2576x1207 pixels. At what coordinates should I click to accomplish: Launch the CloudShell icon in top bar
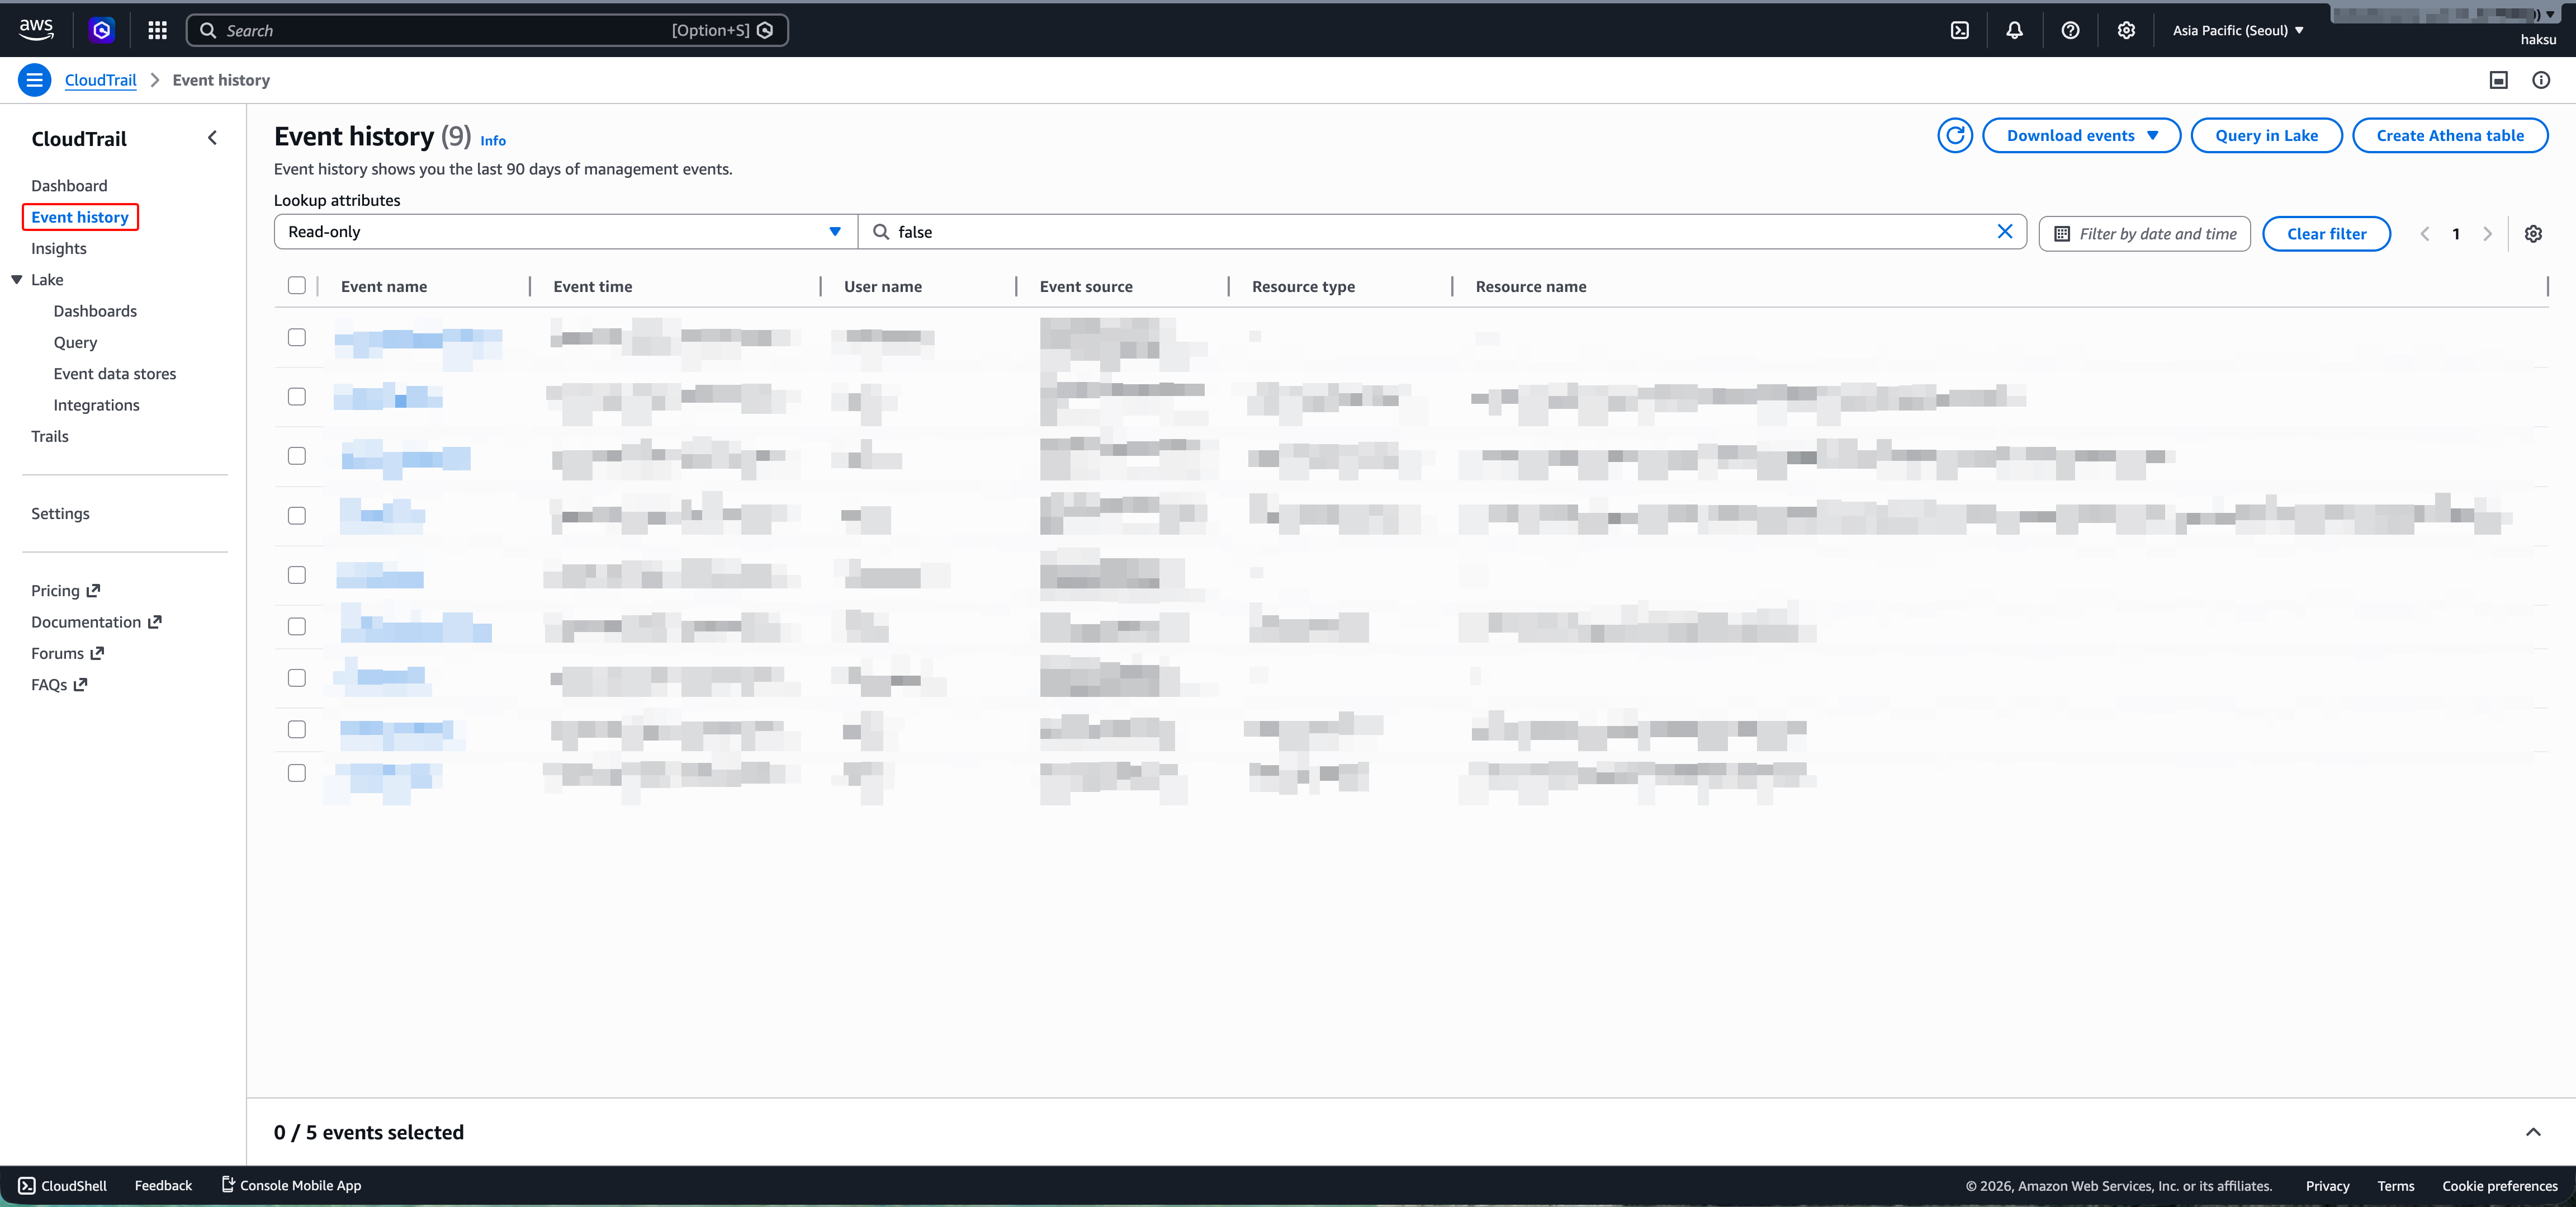(1959, 30)
